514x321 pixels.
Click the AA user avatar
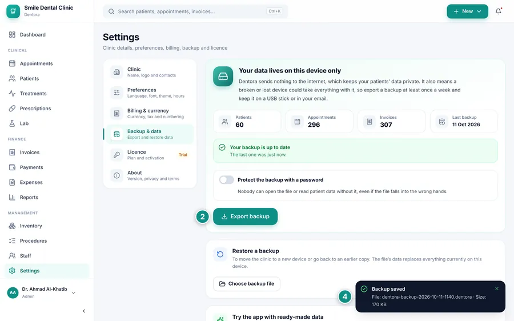(13, 292)
